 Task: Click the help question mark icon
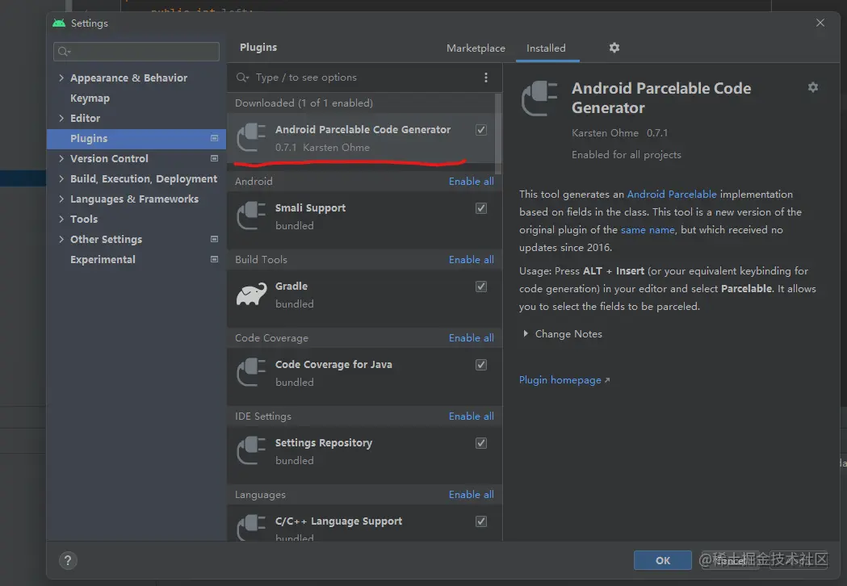68,560
